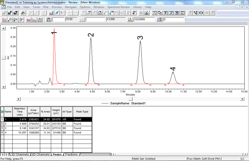Click the Calibrate icon with blue syringe
The width and height of the screenshot is (249, 161).
coord(57,13)
